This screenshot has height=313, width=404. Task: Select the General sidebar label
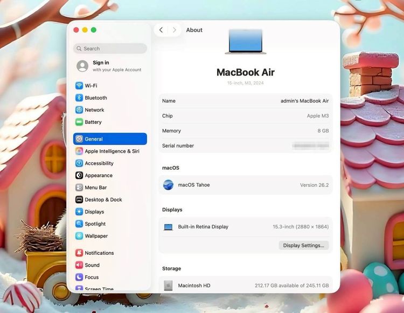click(x=94, y=139)
